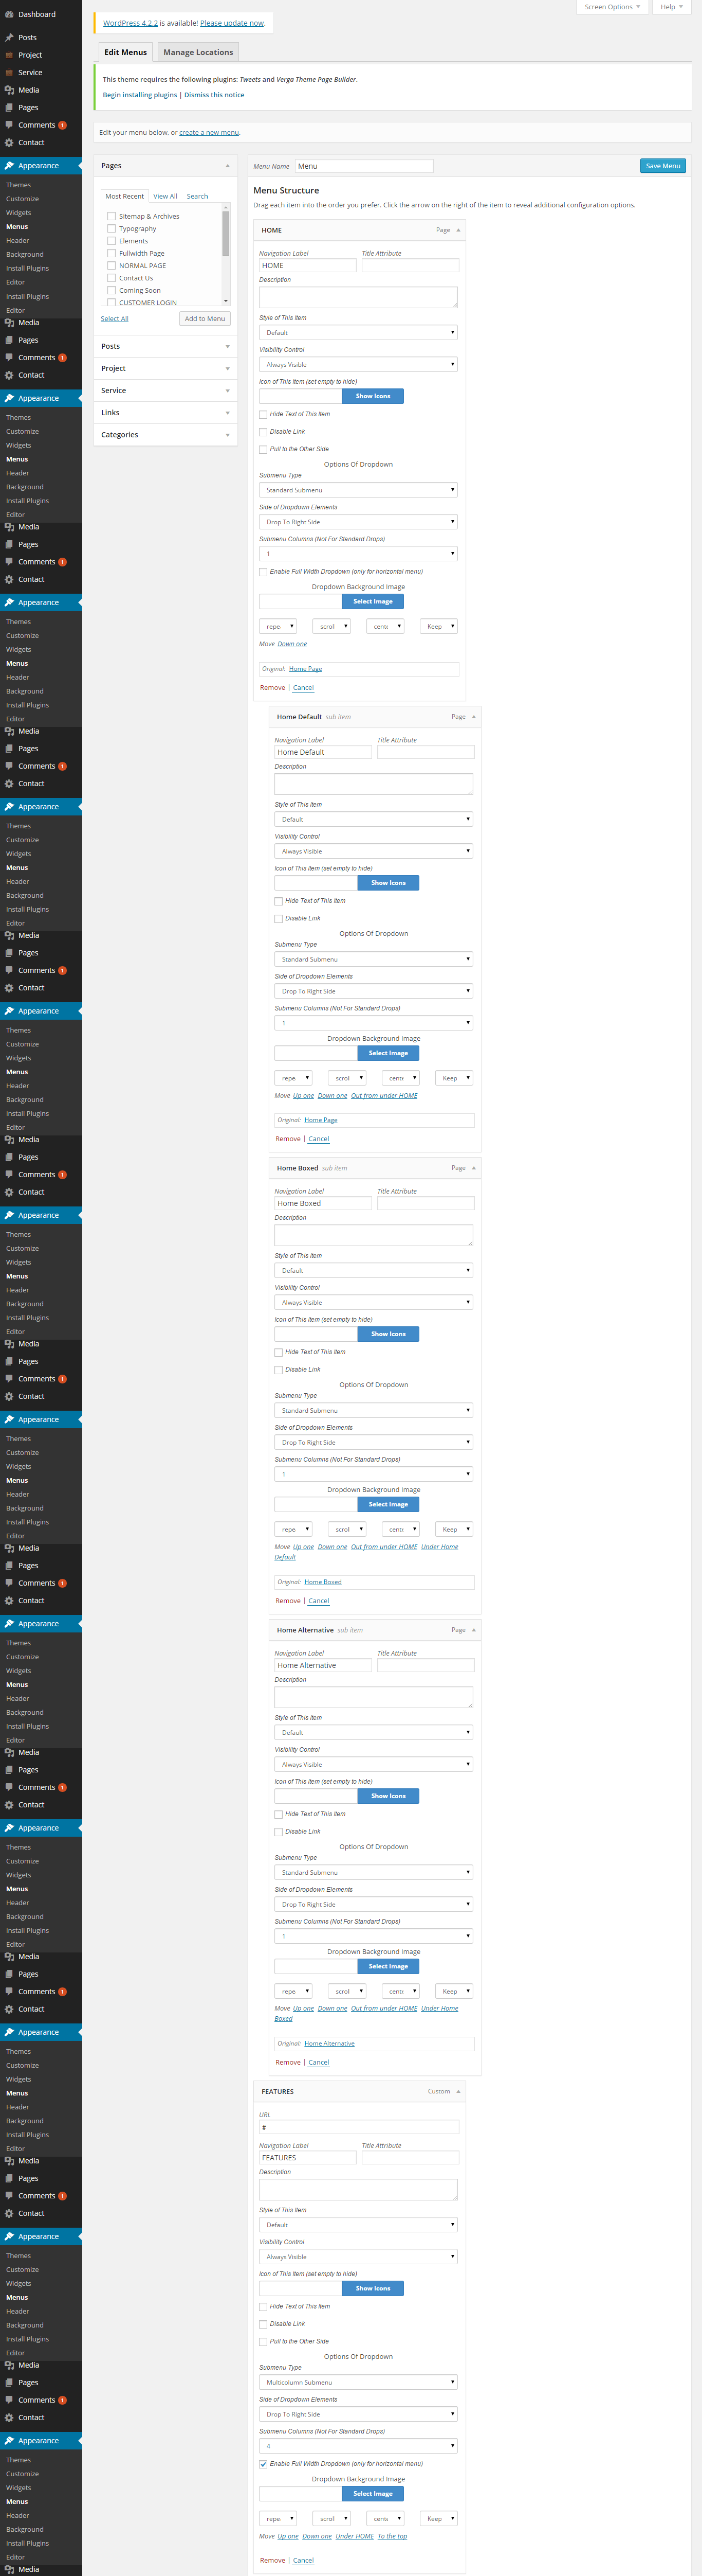
Task: Check the Contact Us page checkbox
Action: tap(111, 278)
